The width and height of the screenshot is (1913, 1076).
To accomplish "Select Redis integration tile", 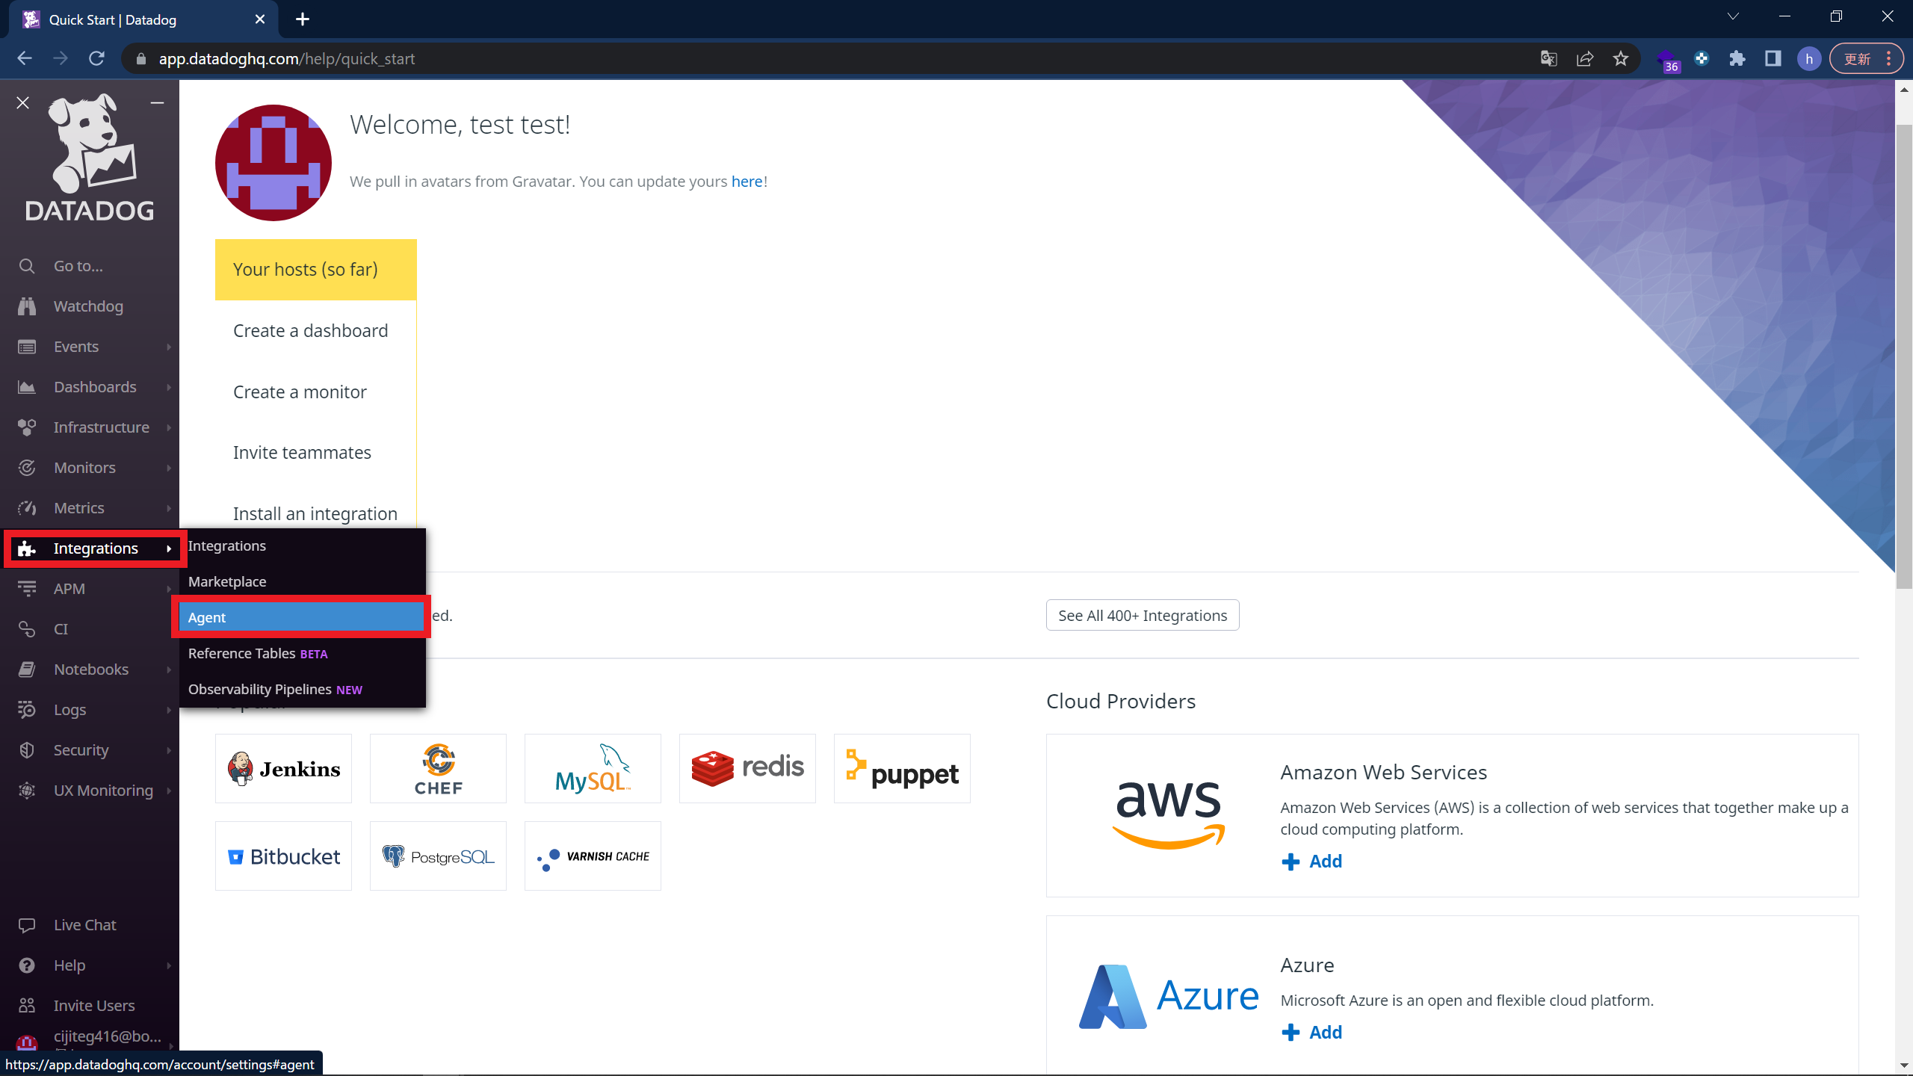I will tap(747, 769).
